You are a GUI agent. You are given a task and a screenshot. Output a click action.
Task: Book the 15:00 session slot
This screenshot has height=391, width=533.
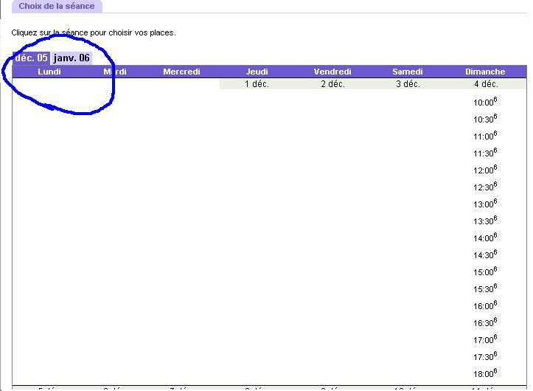pos(484,272)
